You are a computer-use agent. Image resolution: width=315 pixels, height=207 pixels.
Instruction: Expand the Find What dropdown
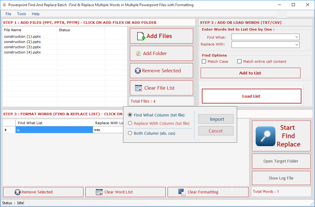(296, 37)
